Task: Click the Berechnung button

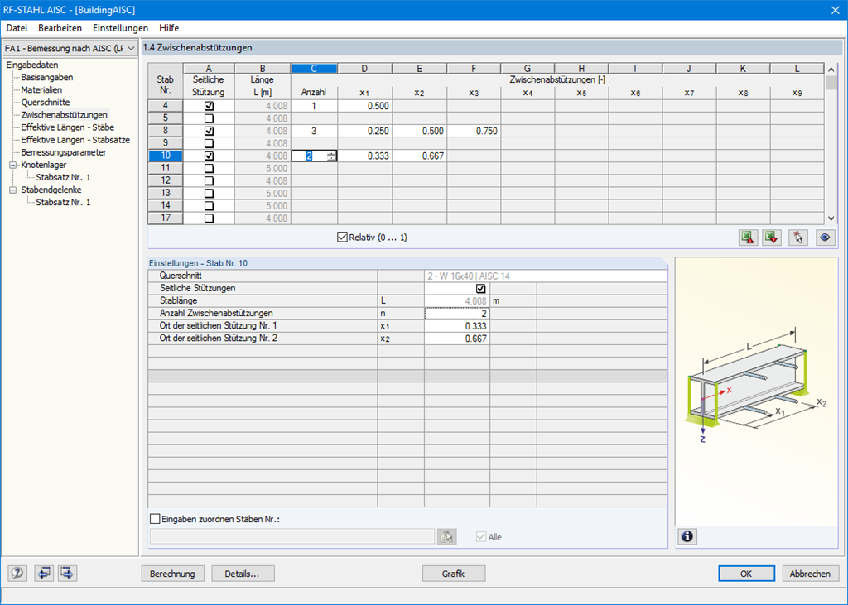Action: 172,574
